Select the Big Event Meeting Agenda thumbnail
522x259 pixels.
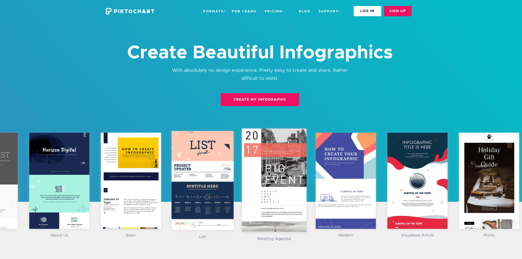[274, 180]
